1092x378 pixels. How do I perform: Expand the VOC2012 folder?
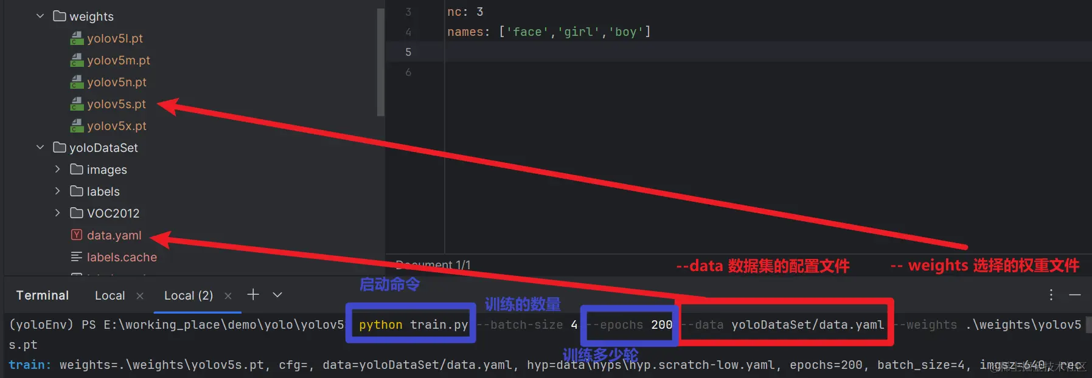click(x=58, y=213)
